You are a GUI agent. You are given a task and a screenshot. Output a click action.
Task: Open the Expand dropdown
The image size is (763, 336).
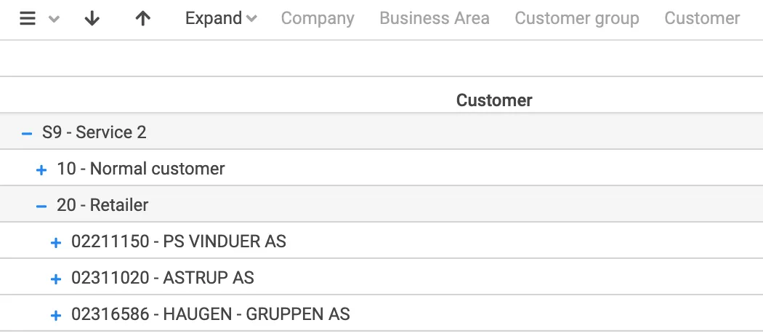pos(221,19)
